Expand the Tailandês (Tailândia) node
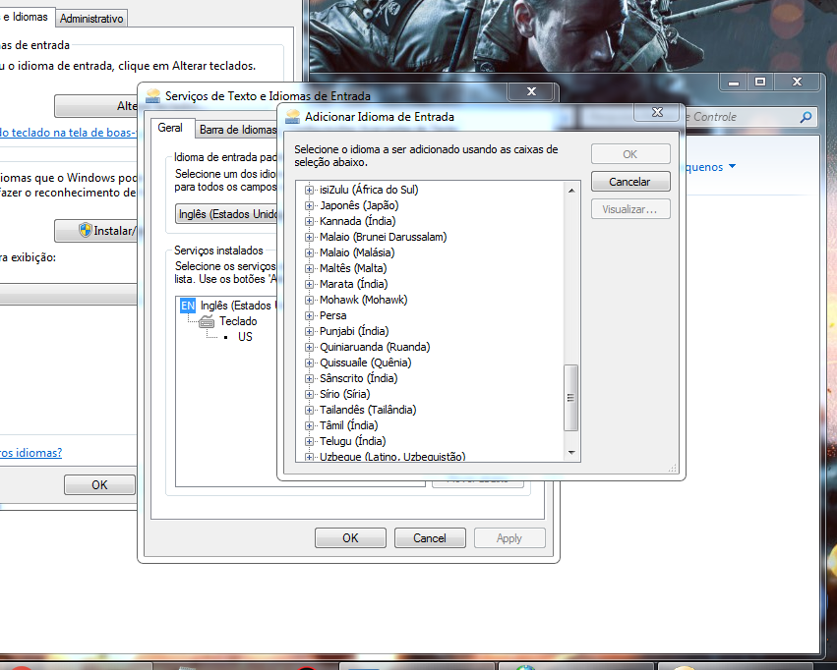Image resolution: width=837 pixels, height=670 pixels. pos(309,410)
